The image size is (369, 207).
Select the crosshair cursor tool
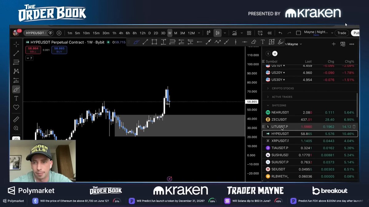point(16,44)
